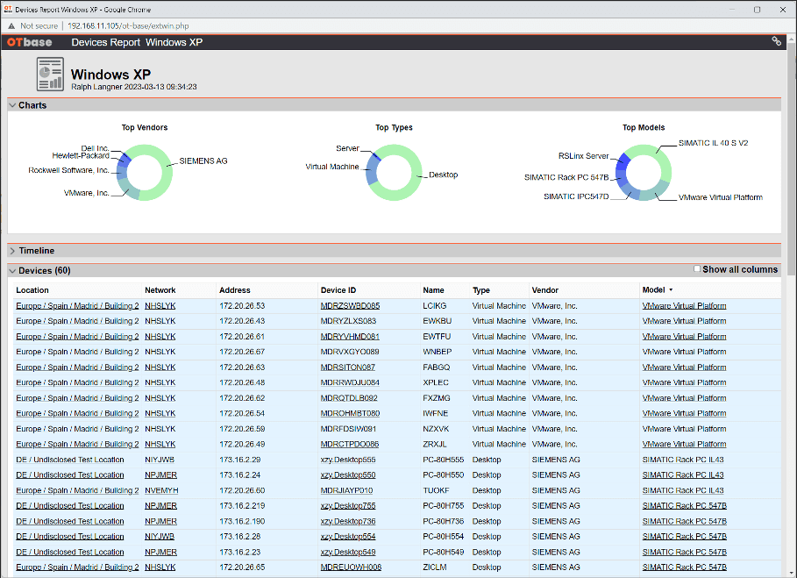Enable the Show all columns checkbox

coord(697,269)
